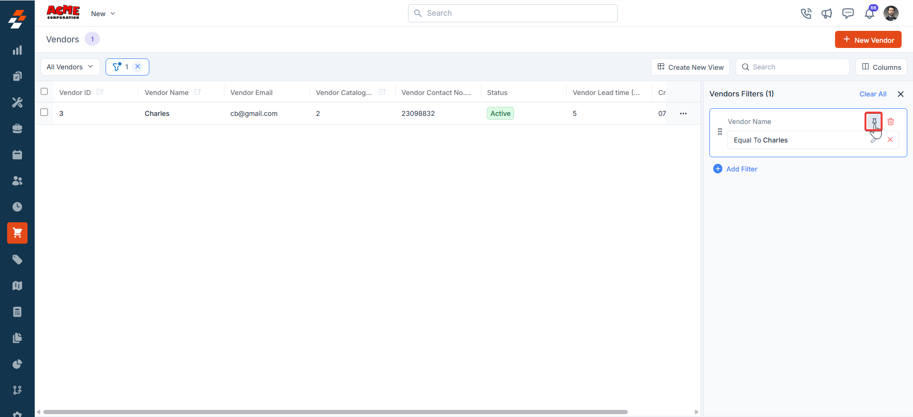
Task: Click the phone call icon in header
Action: [x=806, y=13]
